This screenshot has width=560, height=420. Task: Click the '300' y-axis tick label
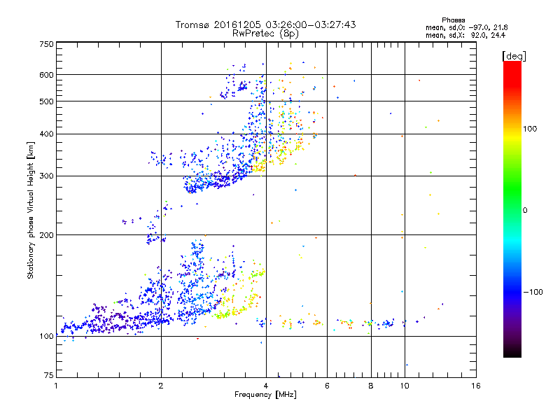coord(47,176)
